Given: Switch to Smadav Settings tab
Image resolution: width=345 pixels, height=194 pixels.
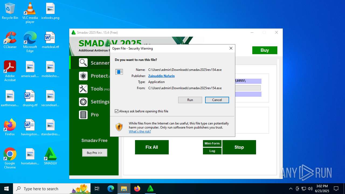Looking at the screenshot, I should (94, 102).
